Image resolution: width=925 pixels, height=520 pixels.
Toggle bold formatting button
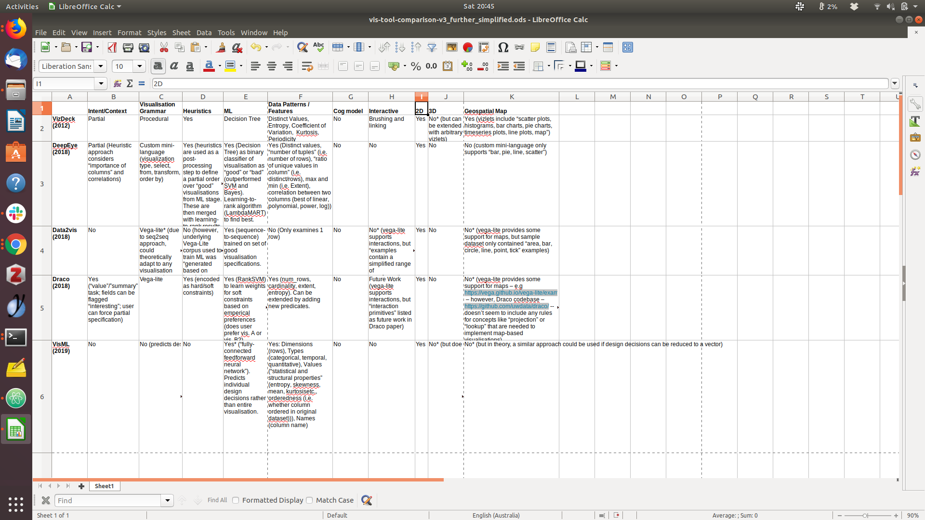pyautogui.click(x=158, y=66)
